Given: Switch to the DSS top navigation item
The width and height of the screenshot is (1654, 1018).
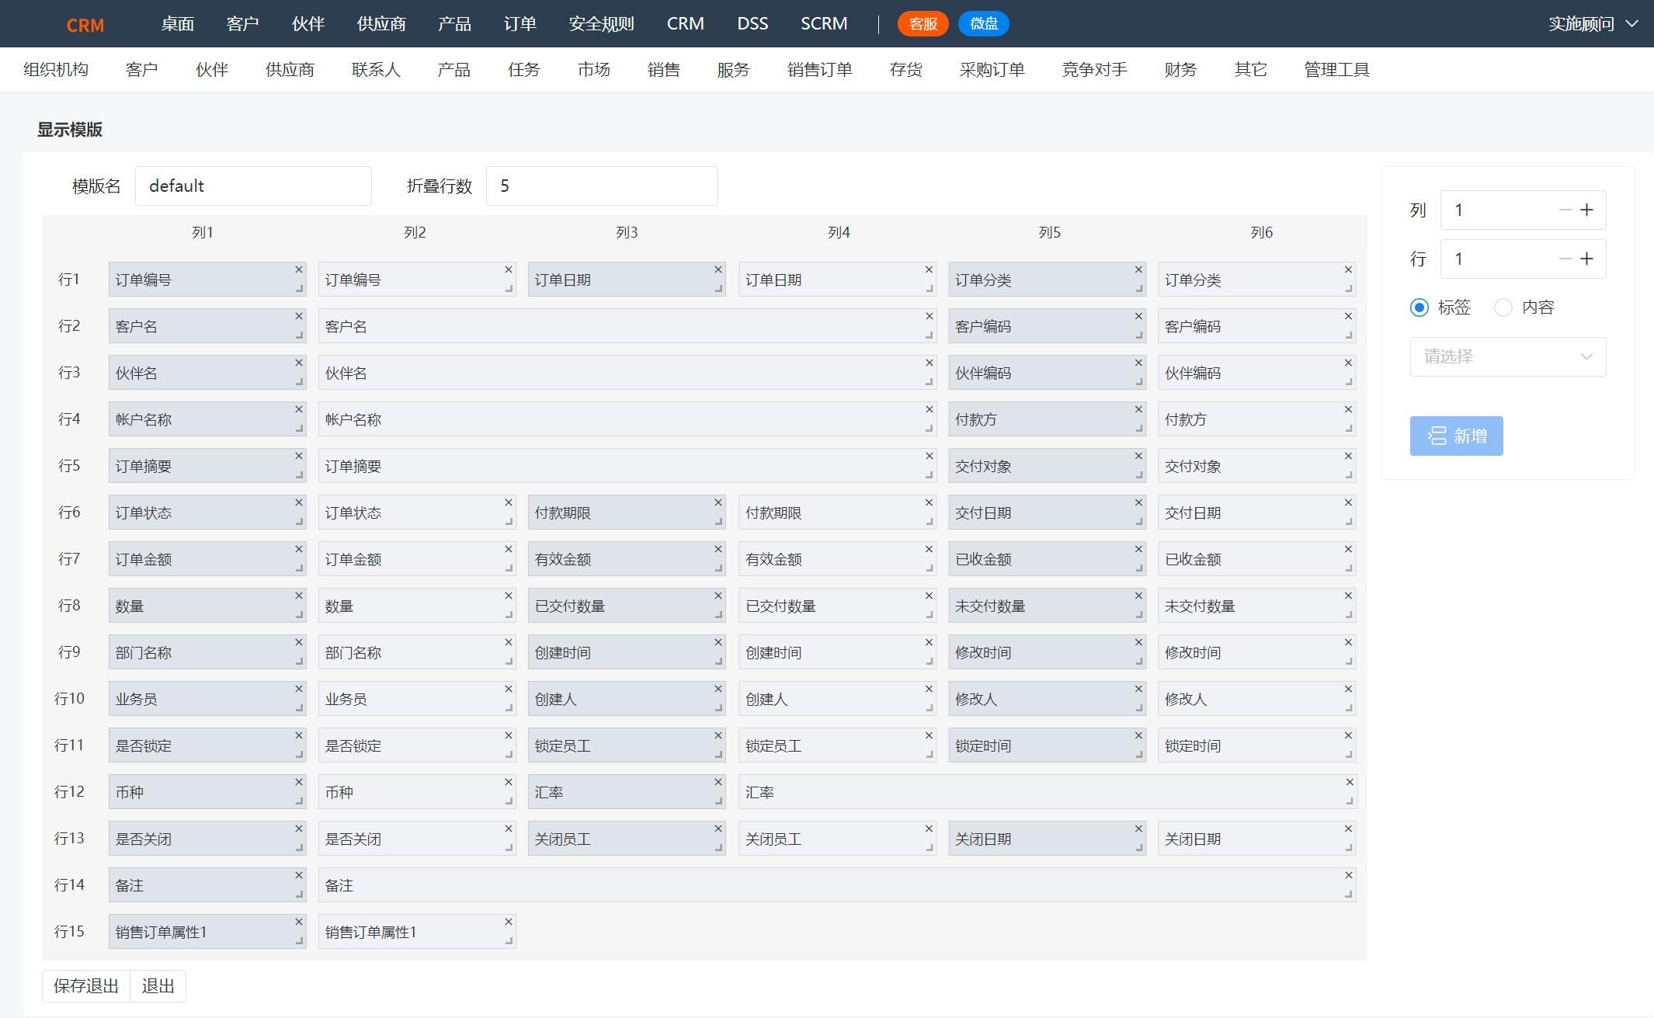Looking at the screenshot, I should click(752, 24).
